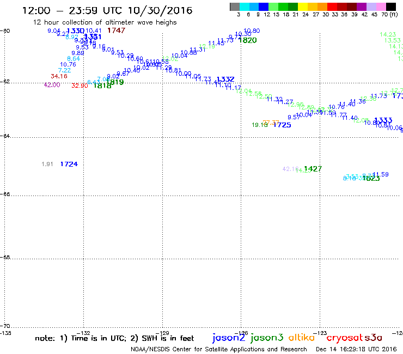Click the 'Dec 14 16:29:18 UTC 2016' timestamp
Image resolution: width=403 pixels, height=354 pixels.
click(356, 350)
